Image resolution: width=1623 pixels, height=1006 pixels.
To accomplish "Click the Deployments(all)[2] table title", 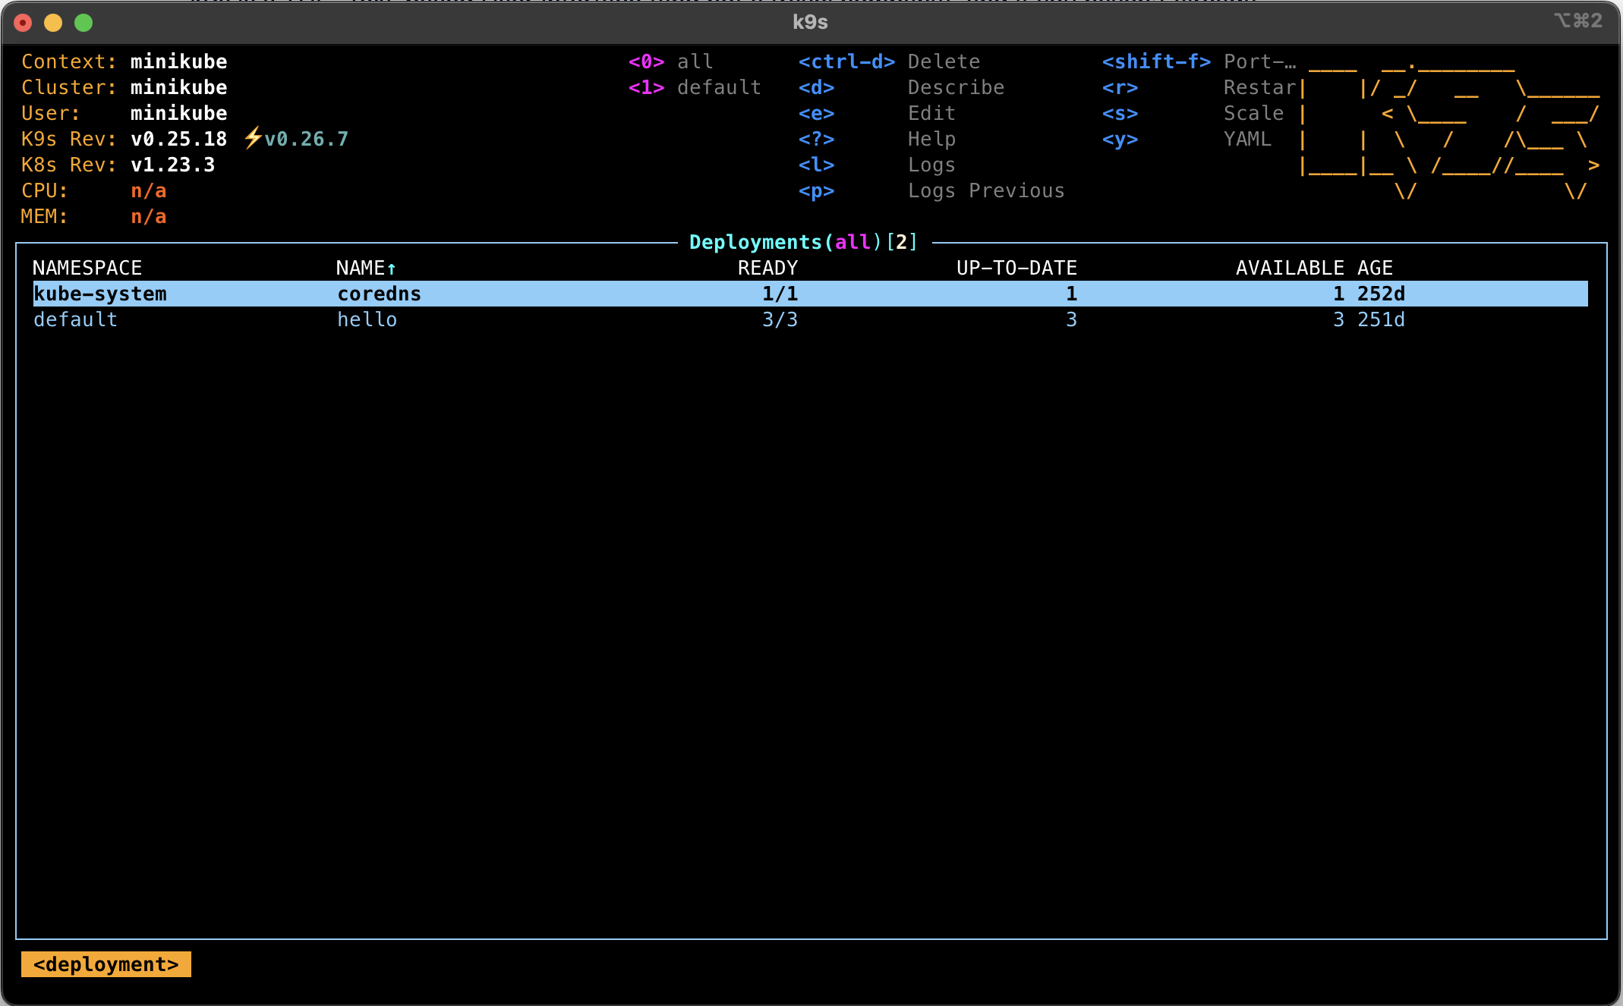I will (x=804, y=242).
